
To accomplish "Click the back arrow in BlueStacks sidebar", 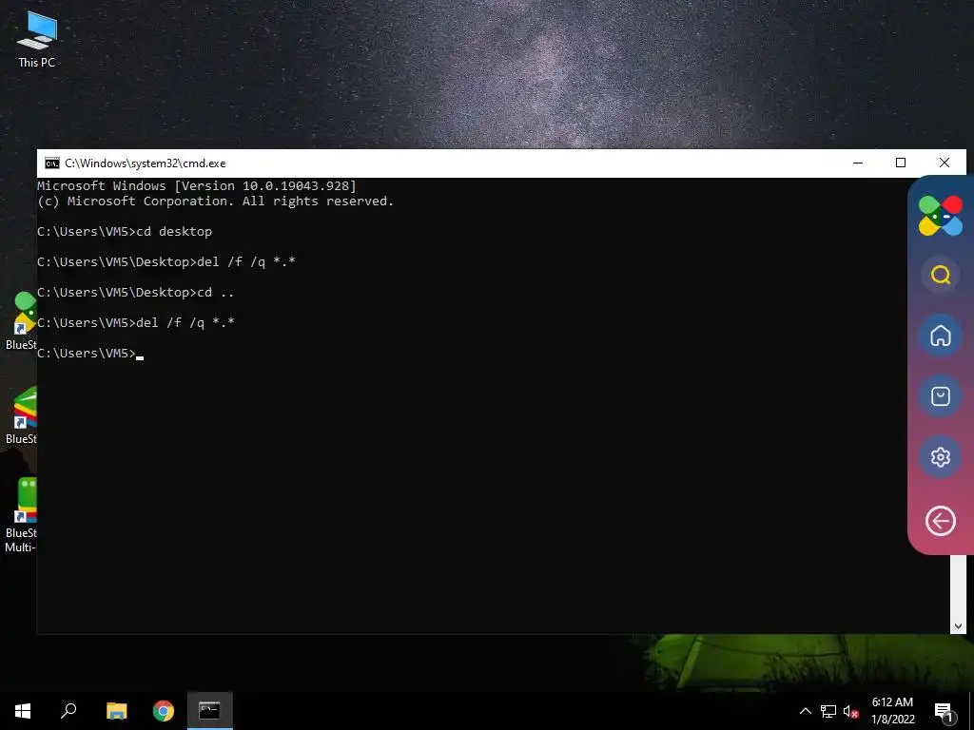I will tap(941, 520).
